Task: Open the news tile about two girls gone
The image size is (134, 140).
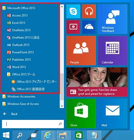Action: 97,82
